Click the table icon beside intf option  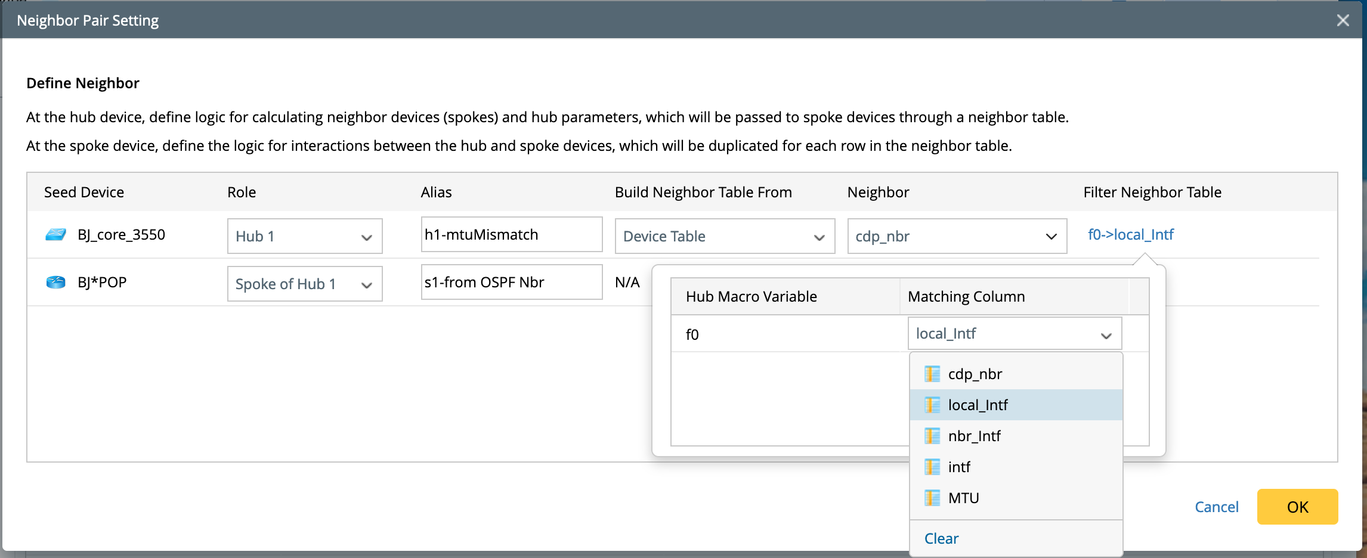[x=932, y=467]
